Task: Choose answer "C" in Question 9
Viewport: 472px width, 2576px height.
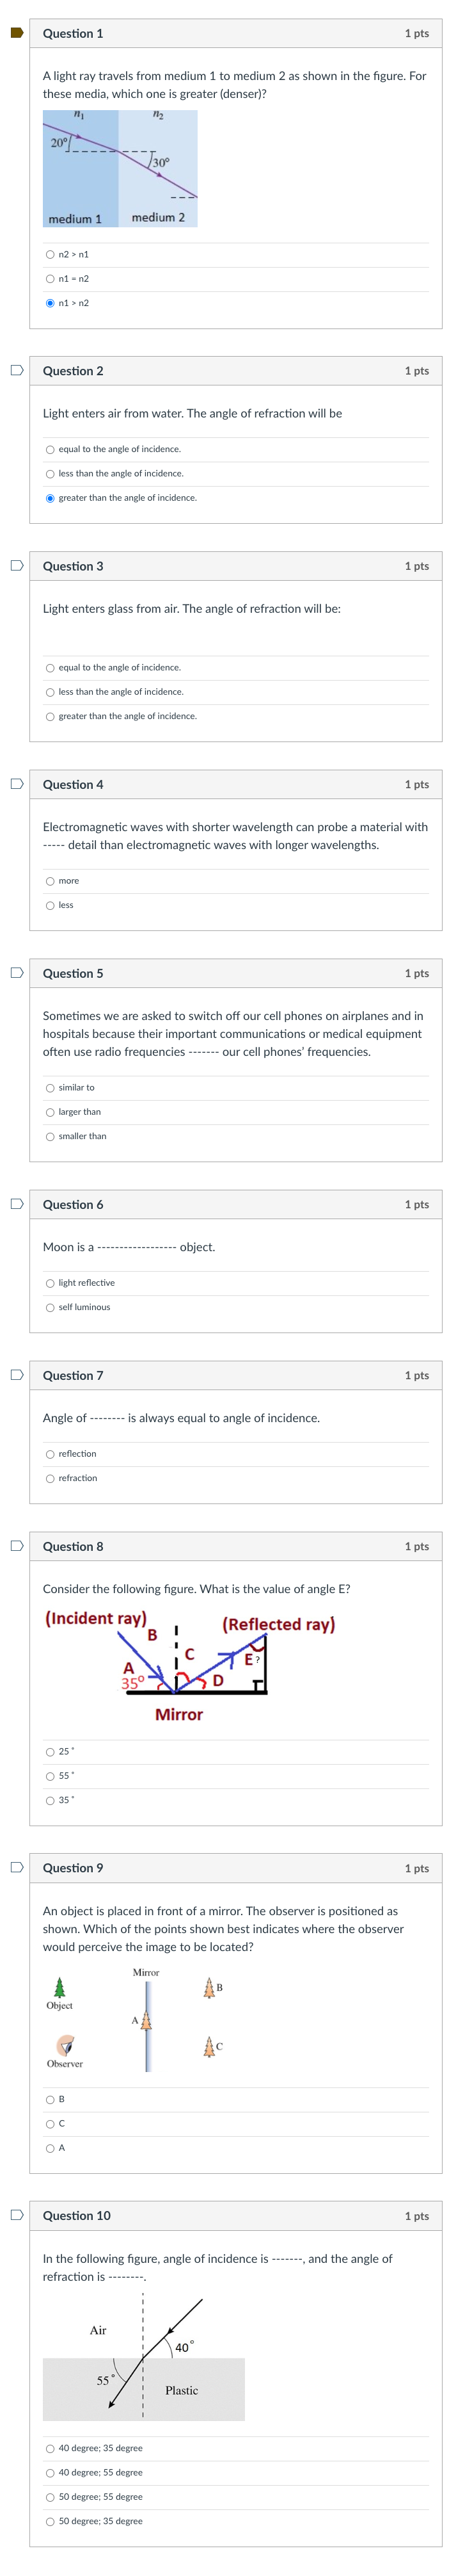Action: point(51,2123)
